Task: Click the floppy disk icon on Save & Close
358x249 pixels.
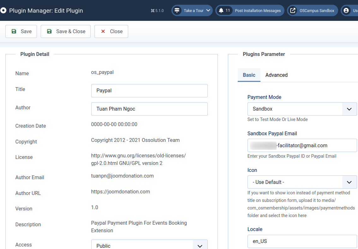Action: coord(49,31)
